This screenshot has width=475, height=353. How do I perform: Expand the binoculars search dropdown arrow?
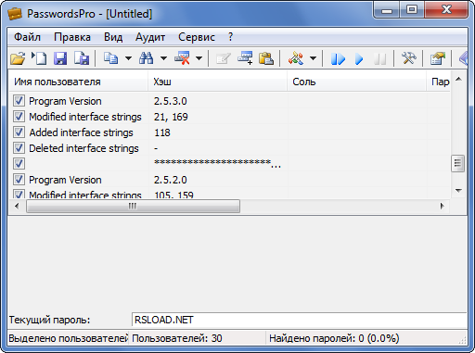pyautogui.click(x=163, y=58)
